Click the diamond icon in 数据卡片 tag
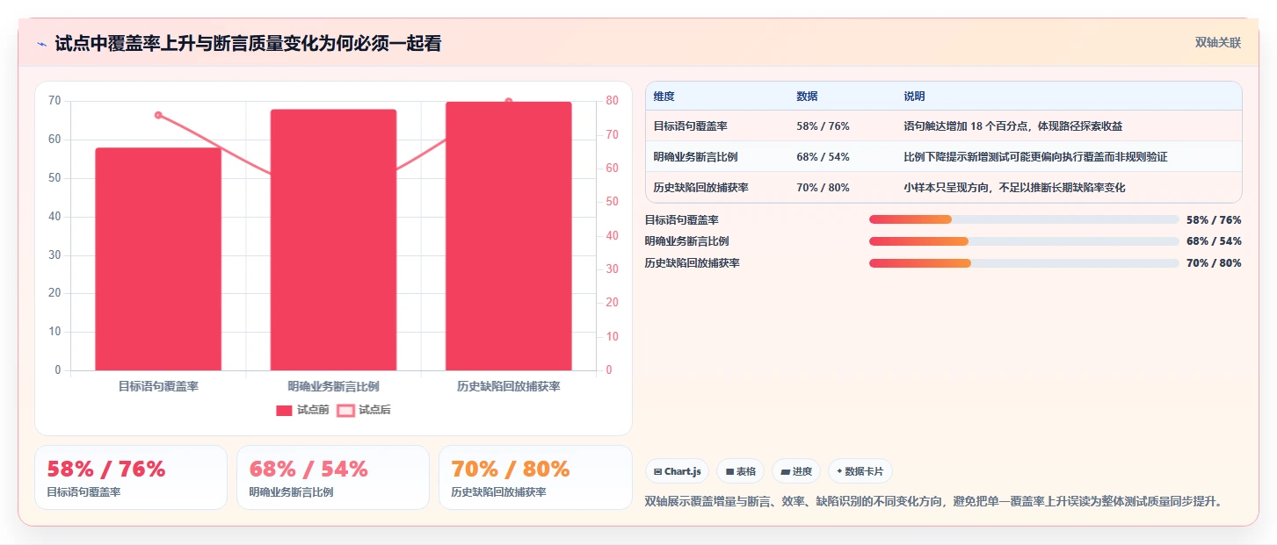The width and height of the screenshot is (1277, 545). pyautogui.click(x=839, y=471)
